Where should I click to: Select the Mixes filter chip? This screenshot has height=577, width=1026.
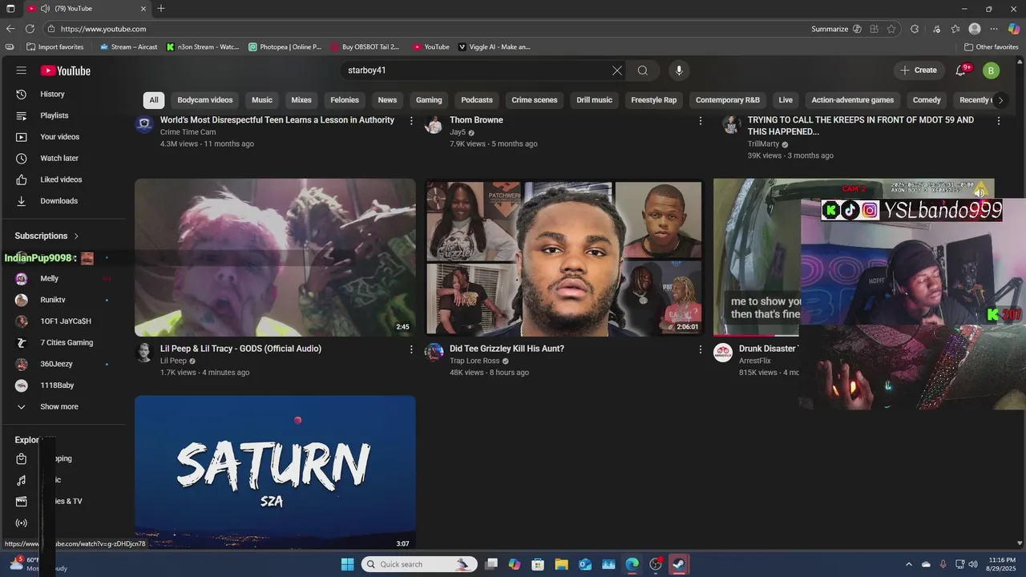tap(301, 100)
